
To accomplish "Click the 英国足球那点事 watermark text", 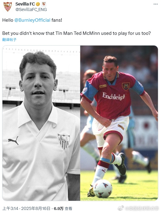I will point(142,208).
